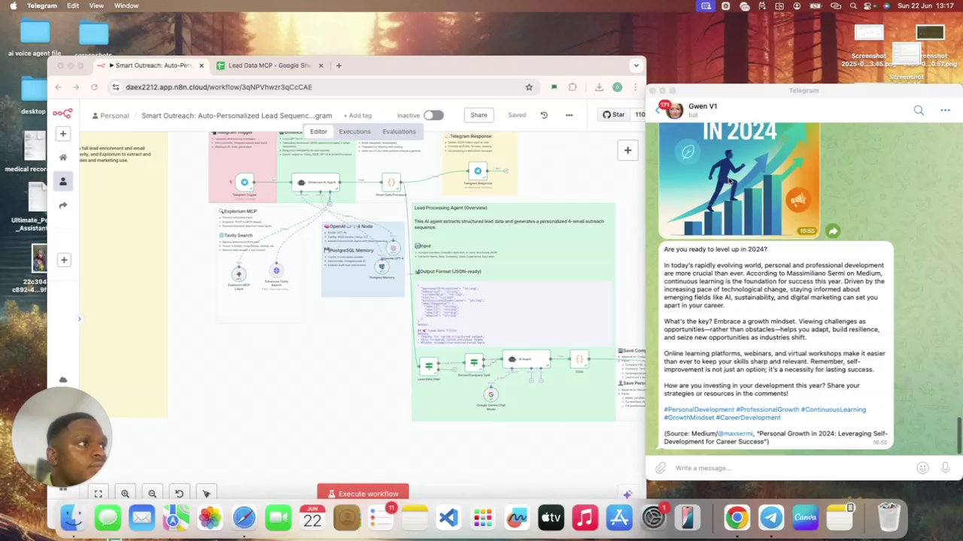Click Telegram voice message microphone

point(945,468)
